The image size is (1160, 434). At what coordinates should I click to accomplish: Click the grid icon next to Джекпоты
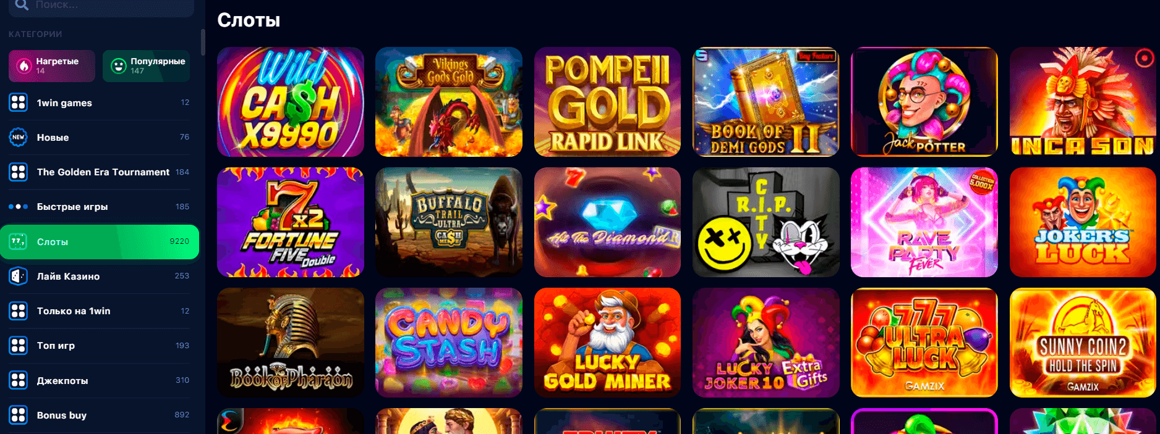tap(19, 380)
